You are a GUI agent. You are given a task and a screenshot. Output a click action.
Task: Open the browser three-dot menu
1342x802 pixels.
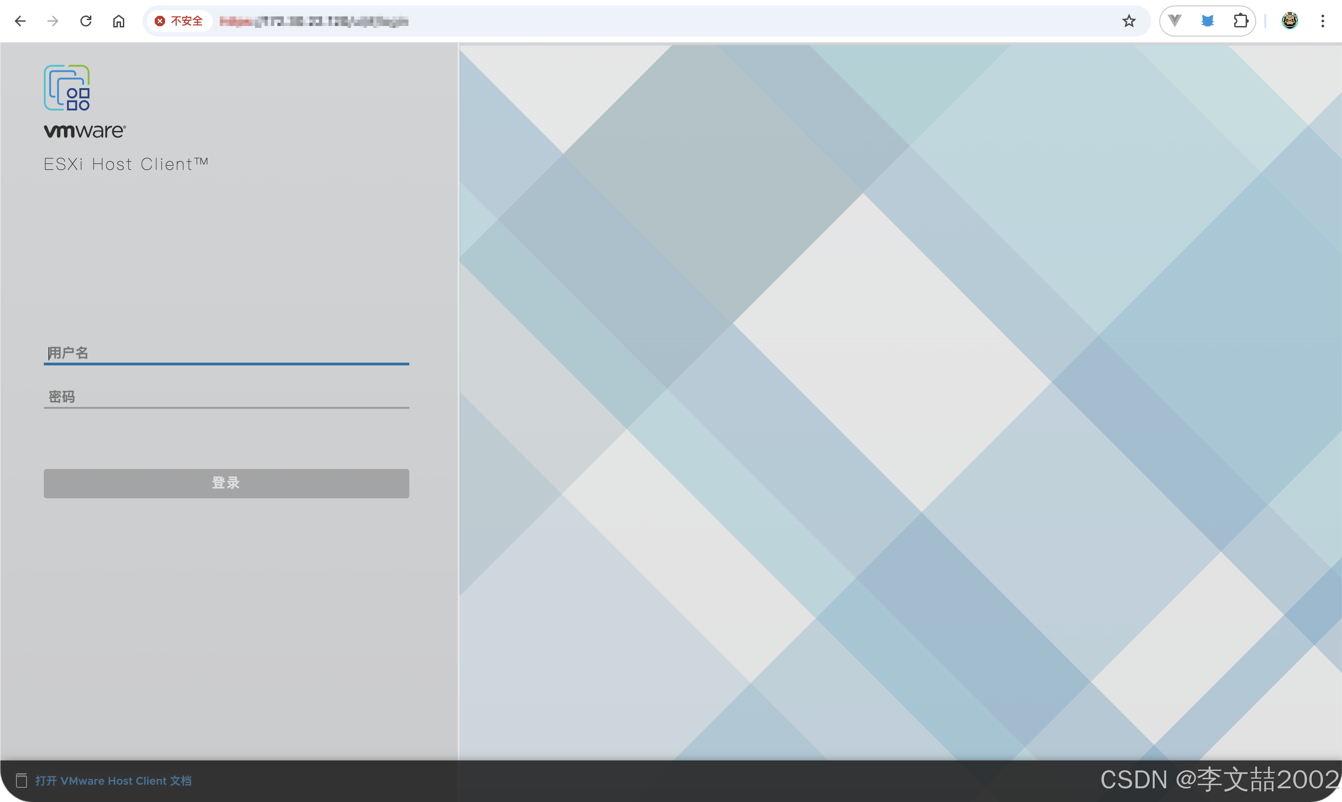pyautogui.click(x=1322, y=21)
